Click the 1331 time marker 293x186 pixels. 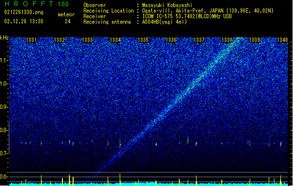coord(31,40)
